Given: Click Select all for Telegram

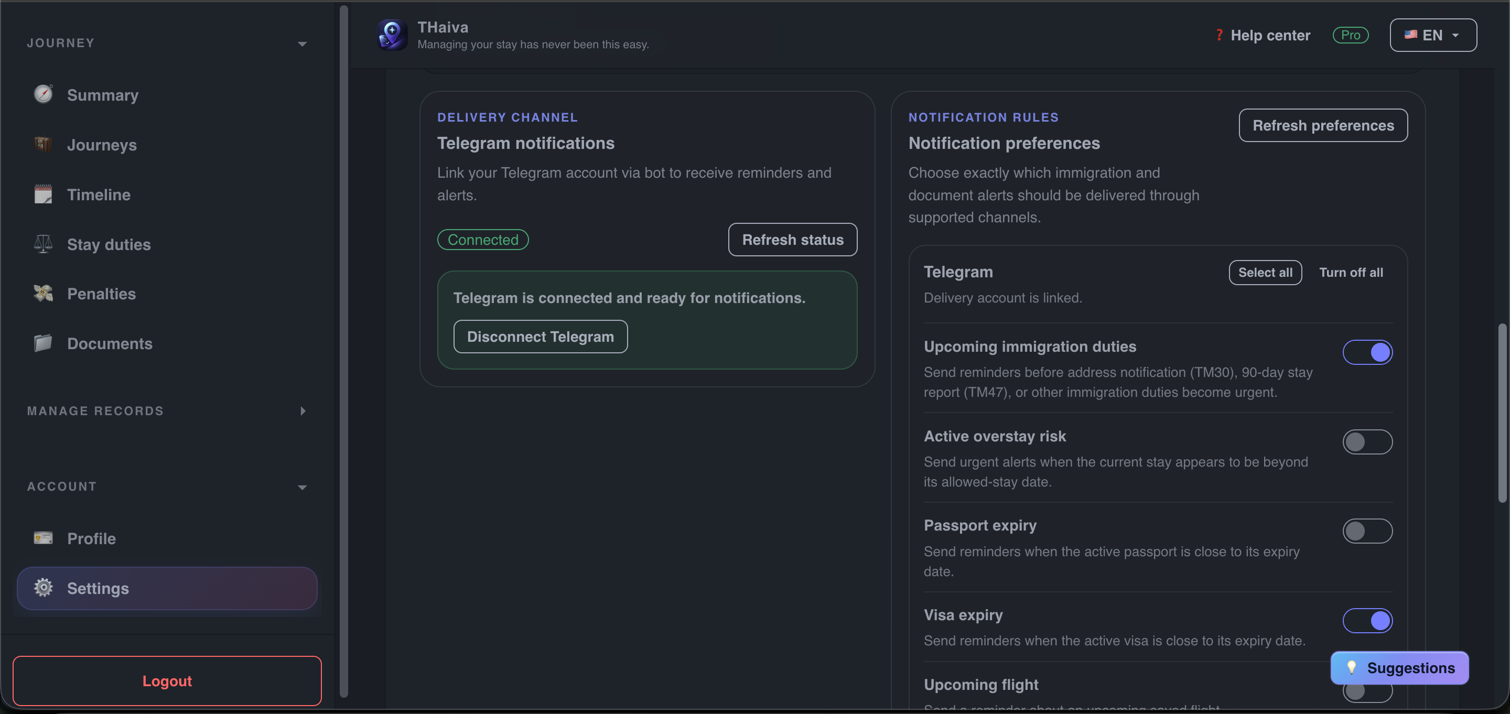Looking at the screenshot, I should pos(1265,272).
